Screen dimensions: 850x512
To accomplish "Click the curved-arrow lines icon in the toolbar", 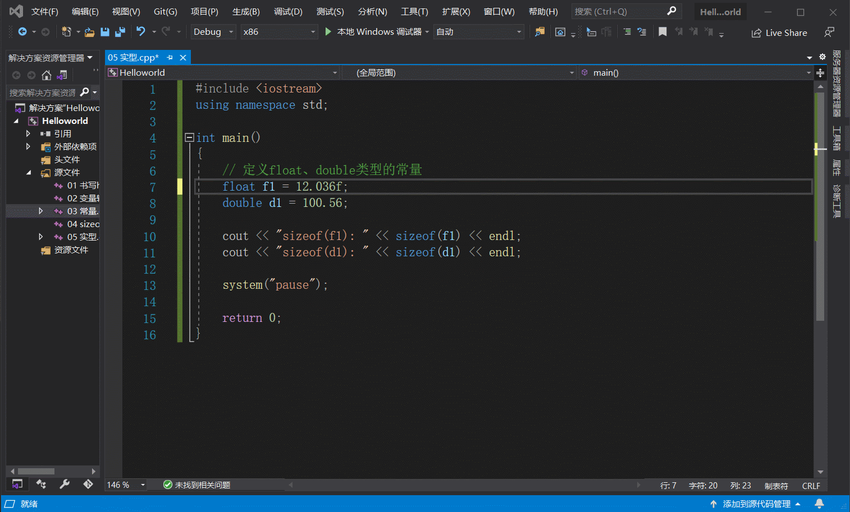I will click(x=642, y=32).
